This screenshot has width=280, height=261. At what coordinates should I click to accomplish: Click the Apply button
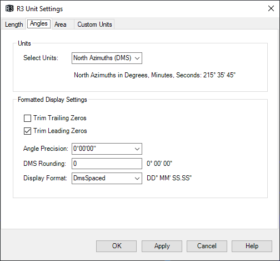[162, 246]
